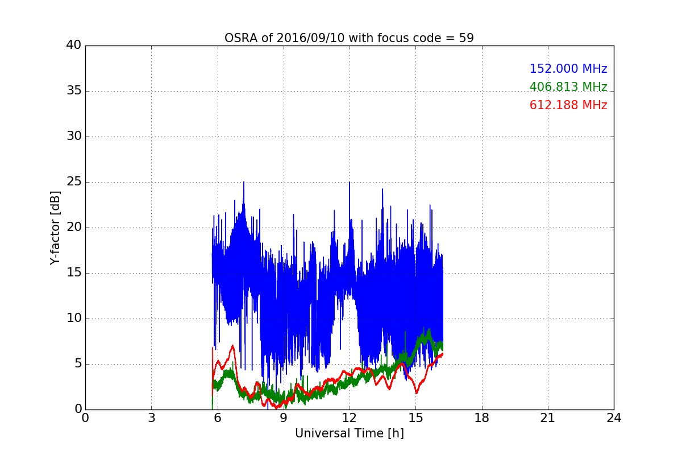Click the Y-factor [dB] axis label
This screenshot has width=682, height=455.
(55, 227)
